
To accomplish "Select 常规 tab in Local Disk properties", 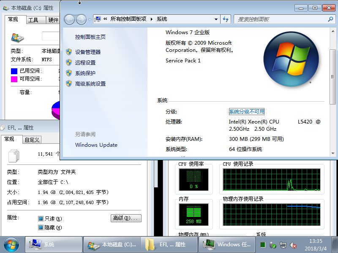I will click(x=13, y=19).
